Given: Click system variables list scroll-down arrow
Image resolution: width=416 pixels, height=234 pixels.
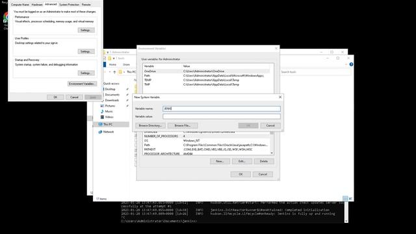Looking at the screenshot, I should click(272, 153).
